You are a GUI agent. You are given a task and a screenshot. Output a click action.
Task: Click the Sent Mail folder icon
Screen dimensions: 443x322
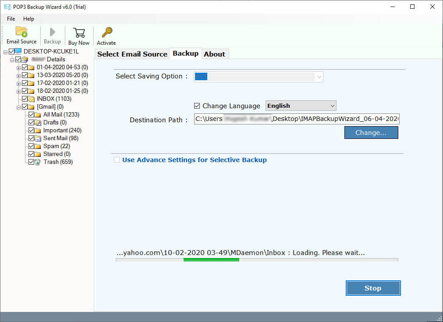38,138
